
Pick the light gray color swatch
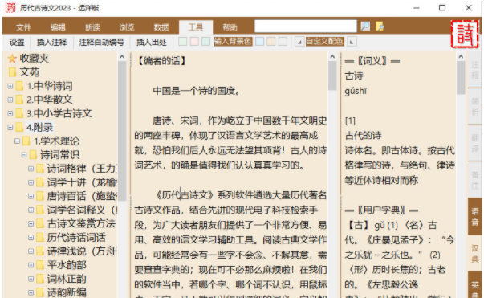pos(283,42)
